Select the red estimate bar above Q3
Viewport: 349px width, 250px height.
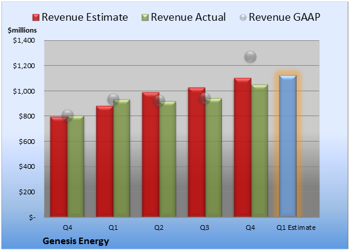[x=196, y=152]
